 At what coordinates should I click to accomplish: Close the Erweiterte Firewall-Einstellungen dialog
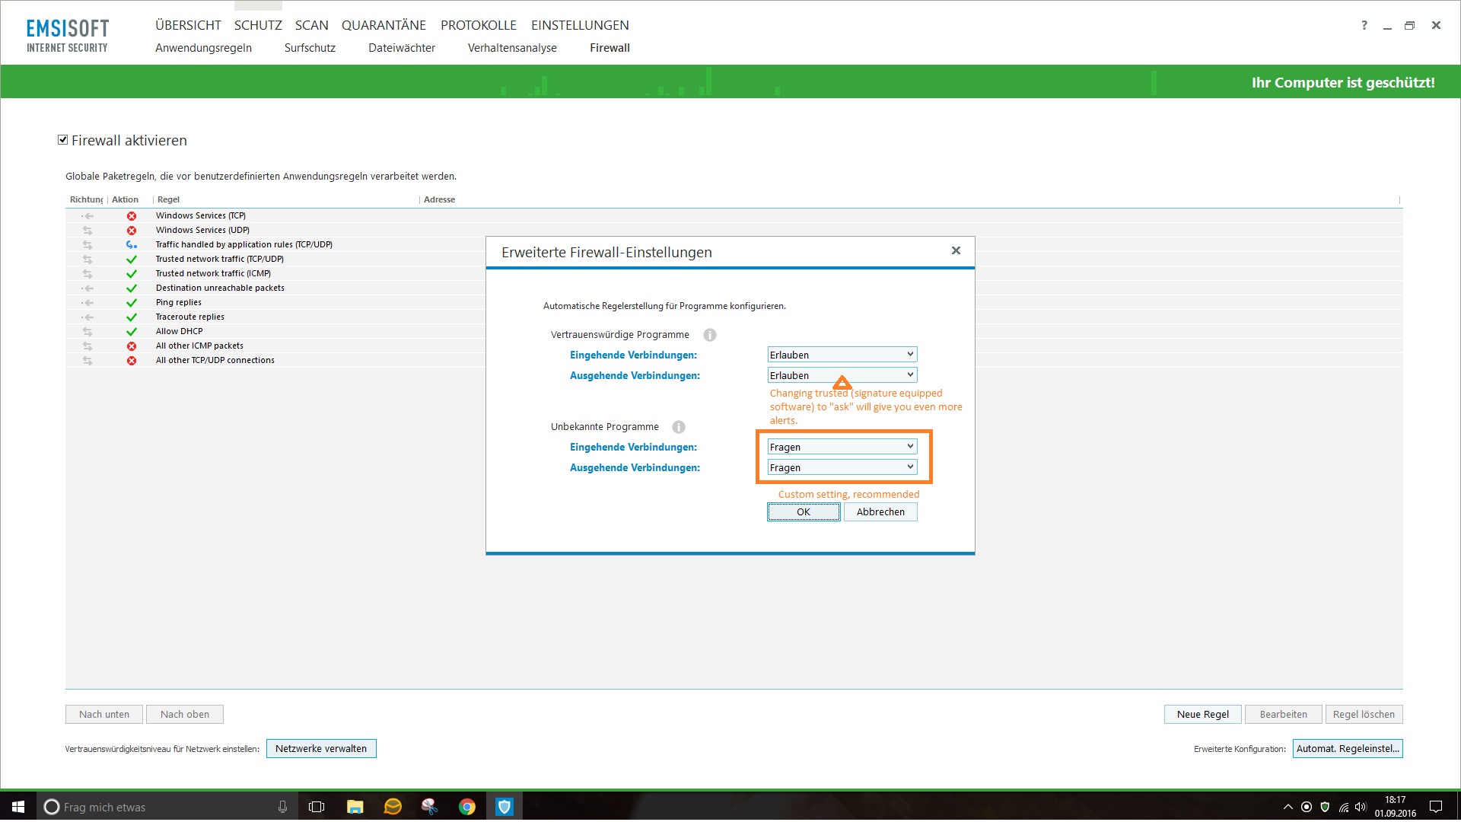click(956, 251)
